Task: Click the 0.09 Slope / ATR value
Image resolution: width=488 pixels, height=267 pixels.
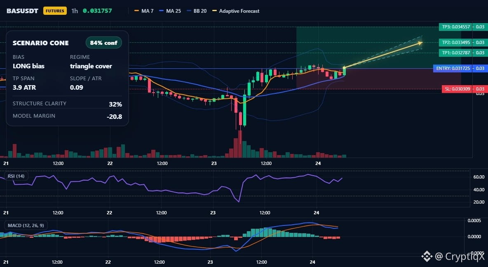Action: pos(77,88)
